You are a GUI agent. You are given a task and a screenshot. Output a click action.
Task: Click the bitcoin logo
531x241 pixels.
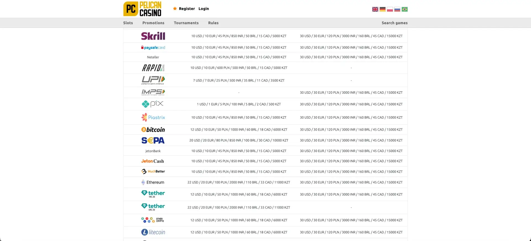pos(153,129)
